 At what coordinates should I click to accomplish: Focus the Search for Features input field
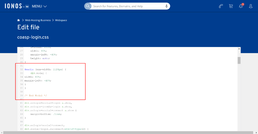click(127, 6)
